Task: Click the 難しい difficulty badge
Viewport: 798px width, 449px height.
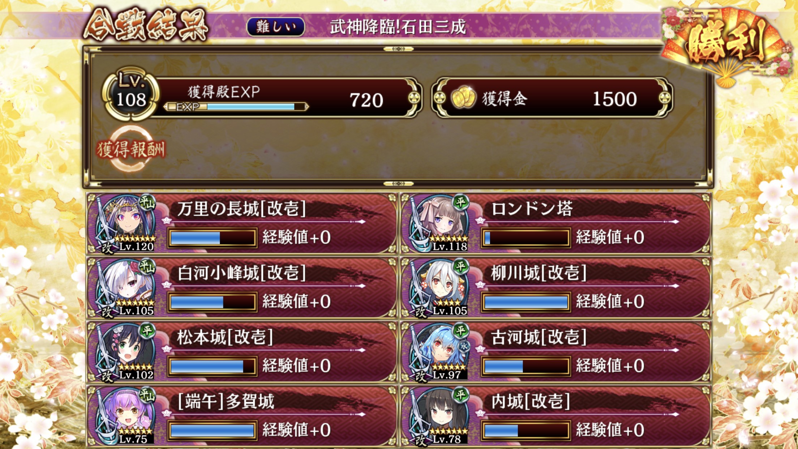Action: 276,26
